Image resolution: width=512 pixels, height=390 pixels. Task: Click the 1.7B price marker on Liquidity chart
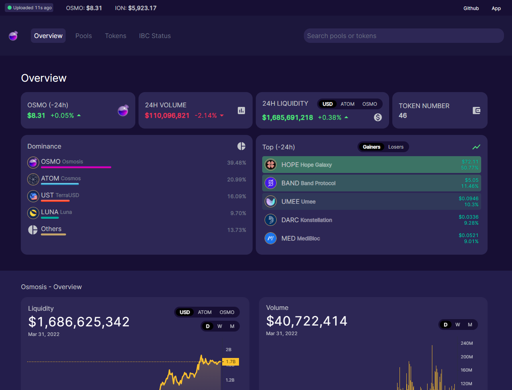click(231, 362)
